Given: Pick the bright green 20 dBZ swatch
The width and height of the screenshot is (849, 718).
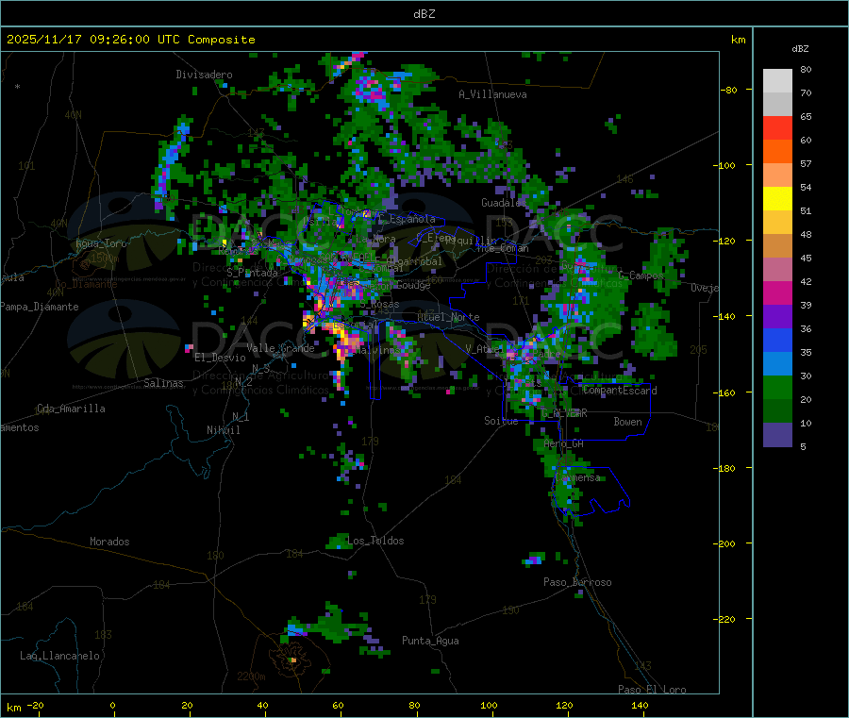Looking at the screenshot, I should [777, 387].
